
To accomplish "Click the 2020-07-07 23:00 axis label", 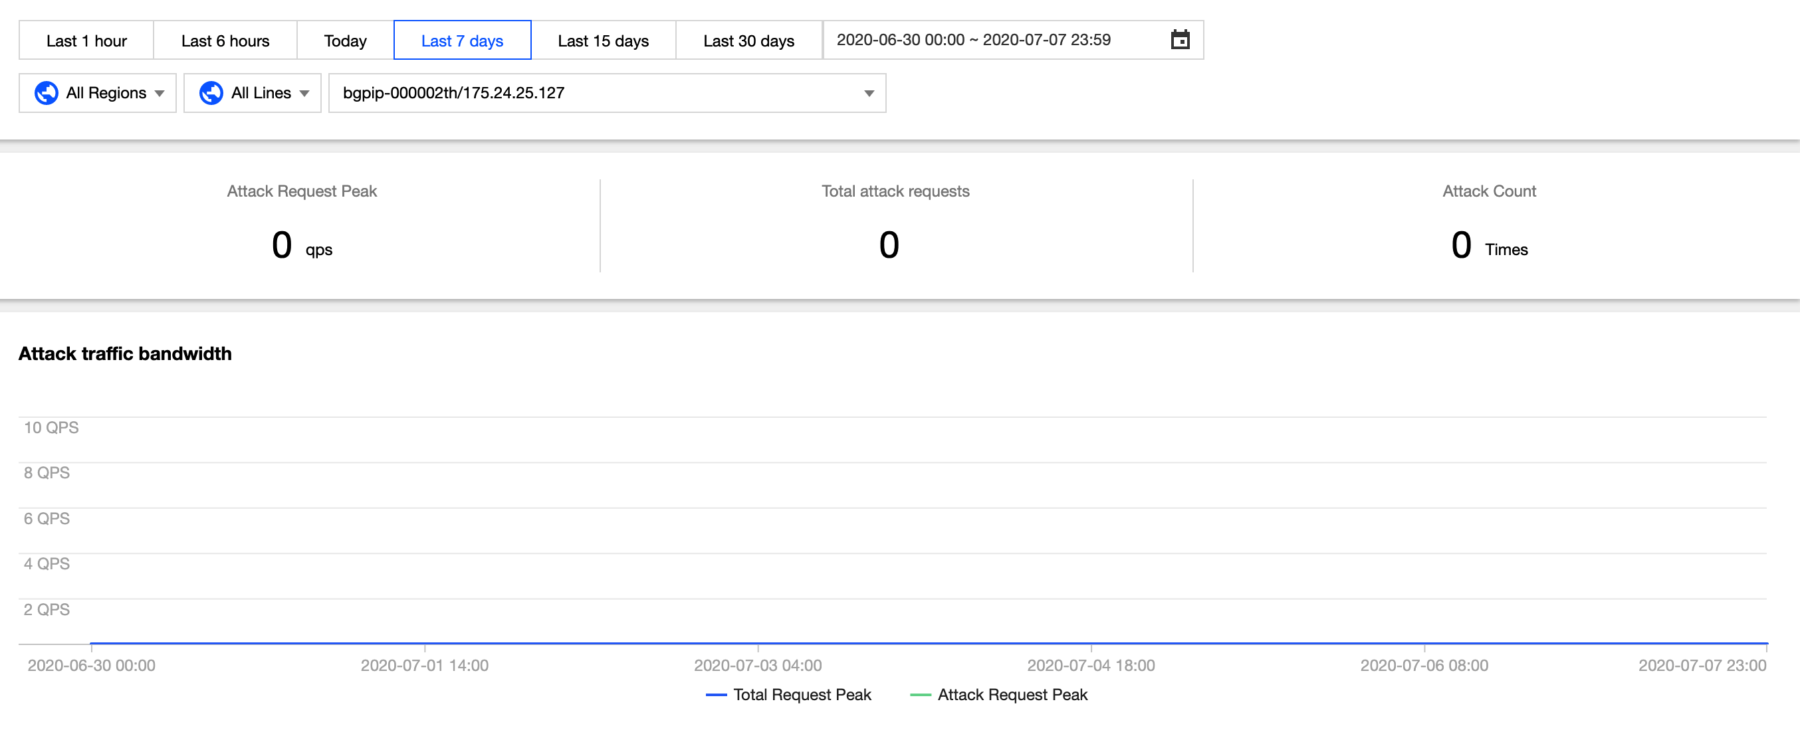I will tap(1702, 666).
